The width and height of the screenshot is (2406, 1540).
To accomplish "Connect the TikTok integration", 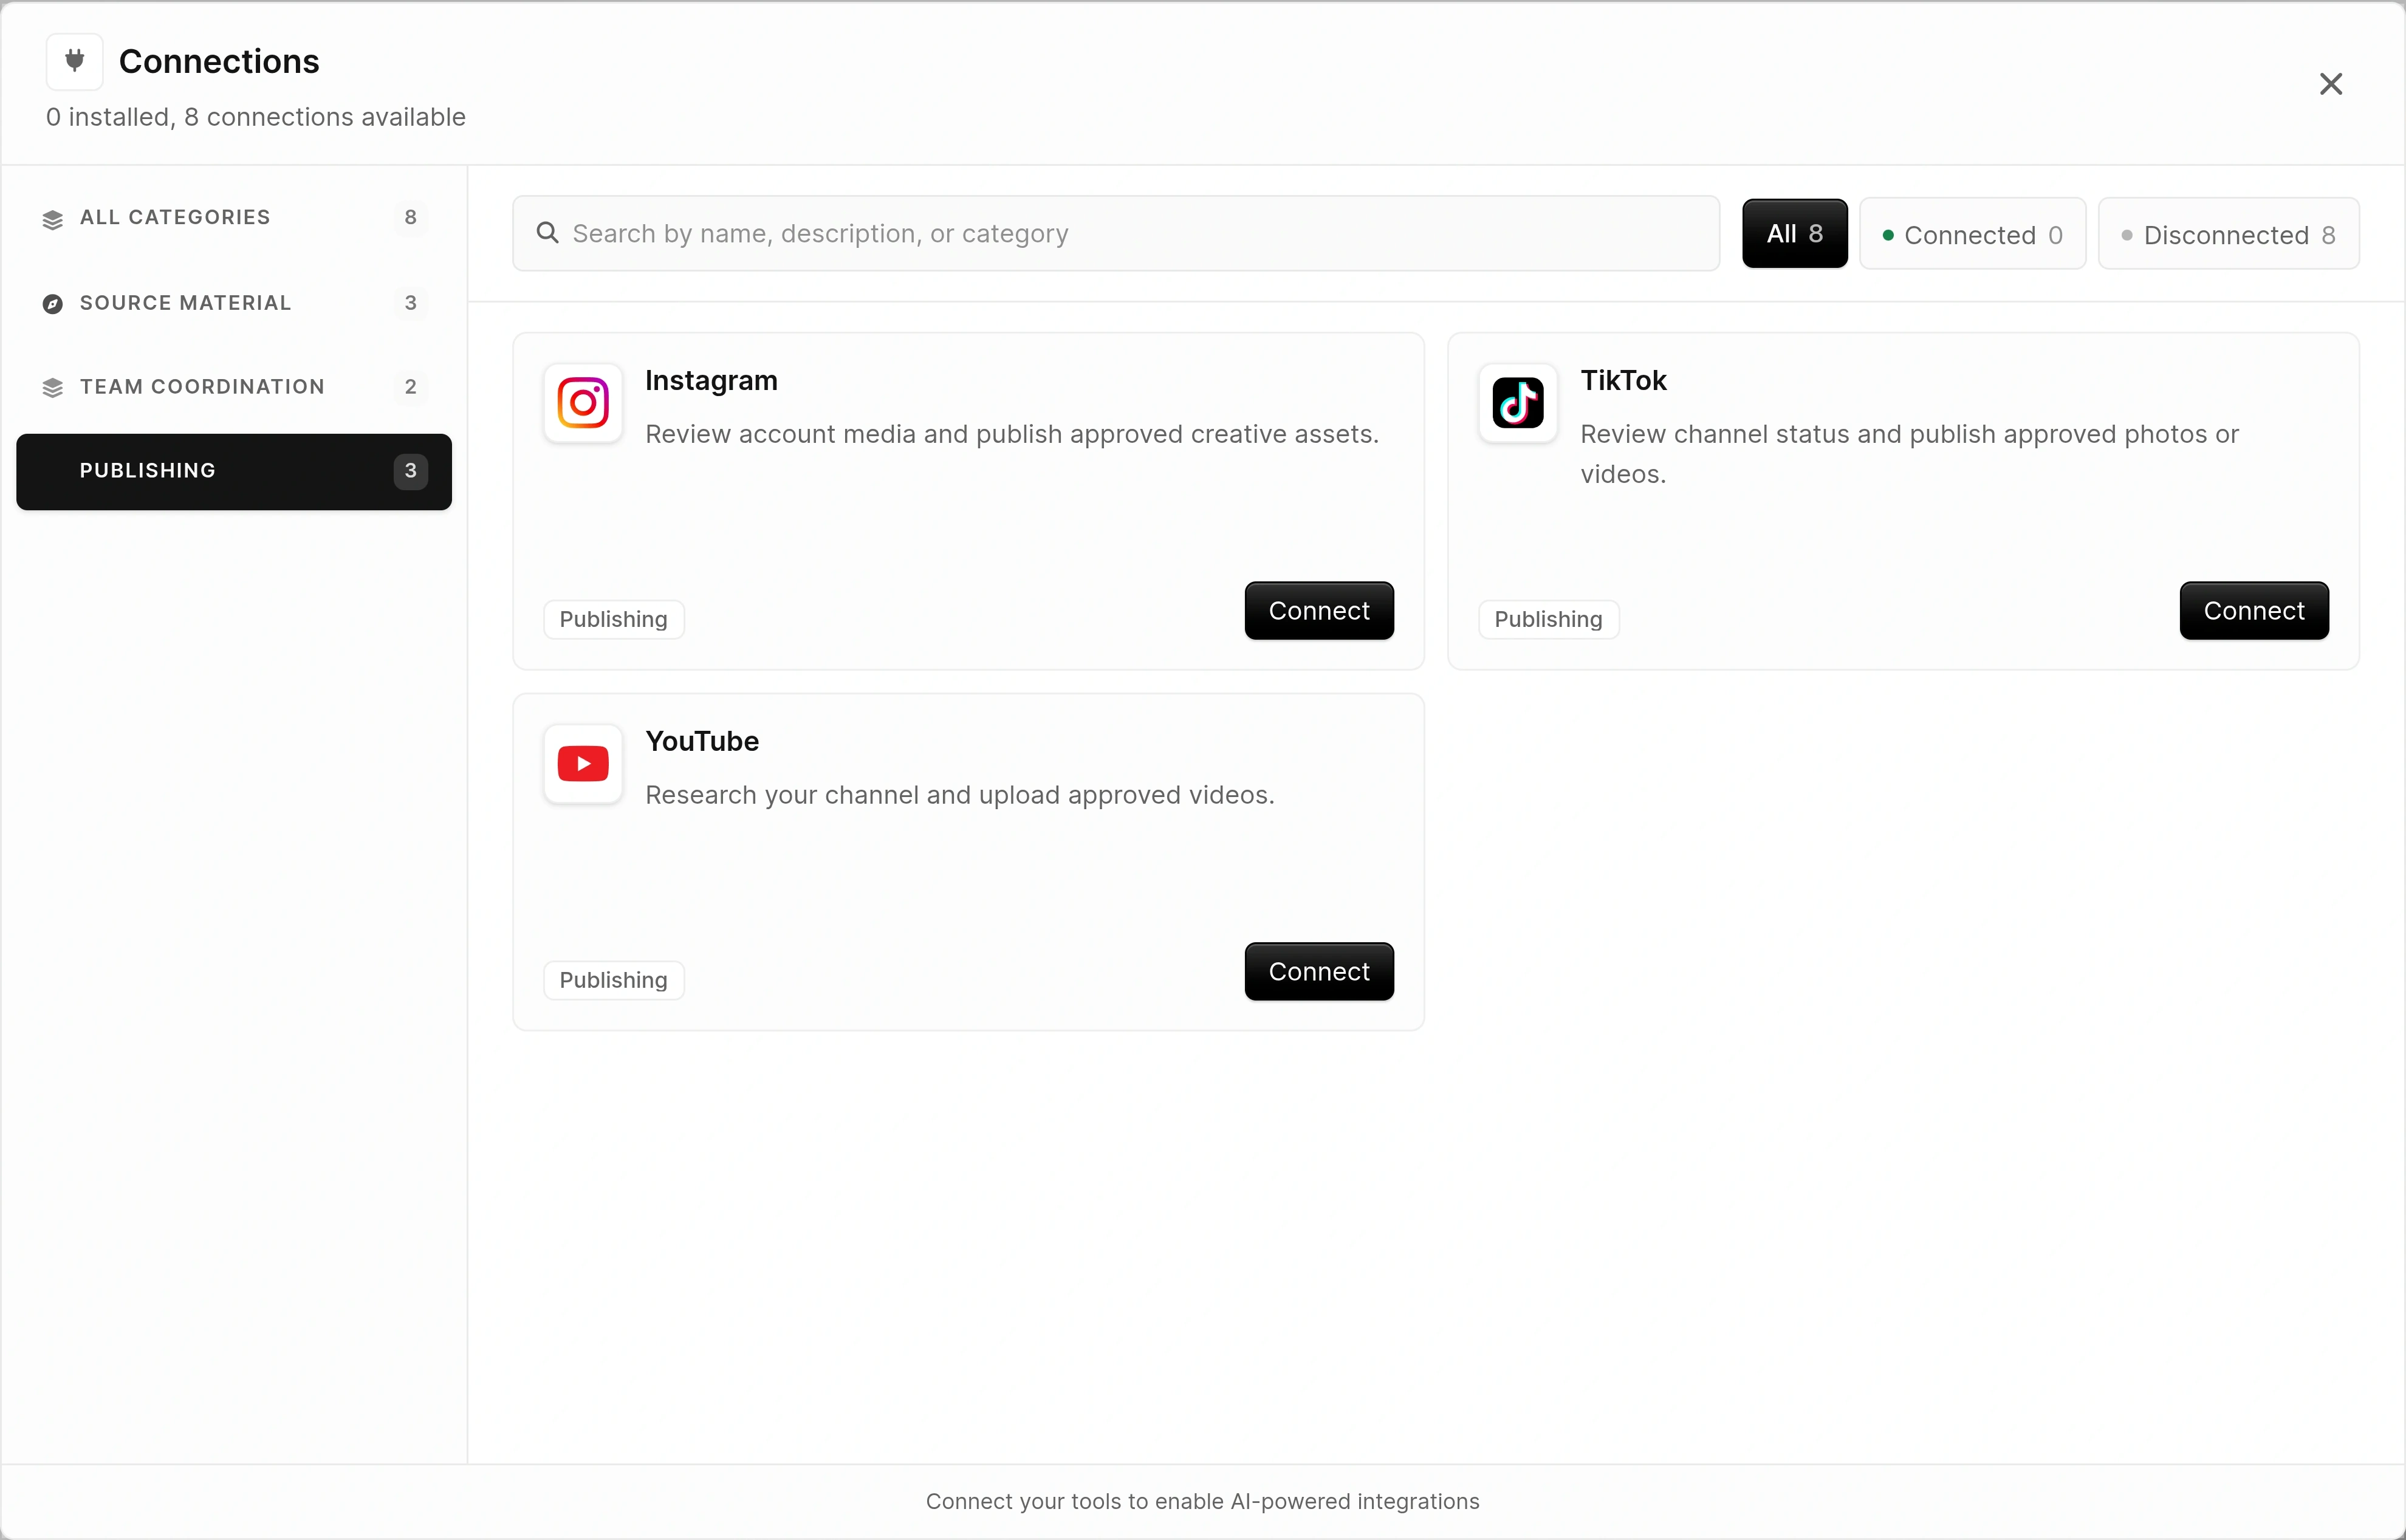I will point(2254,611).
